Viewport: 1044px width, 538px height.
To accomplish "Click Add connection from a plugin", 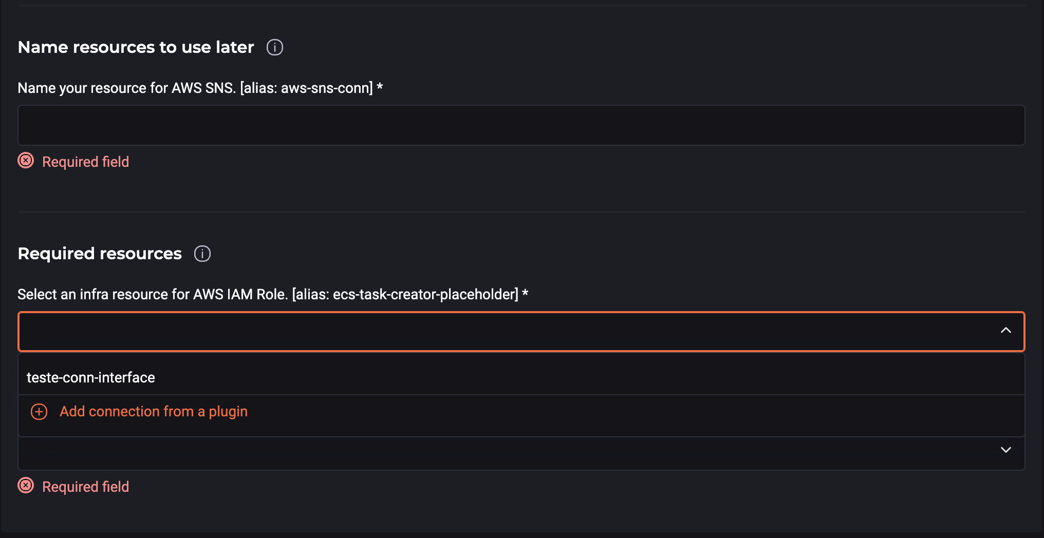I will tap(153, 411).
